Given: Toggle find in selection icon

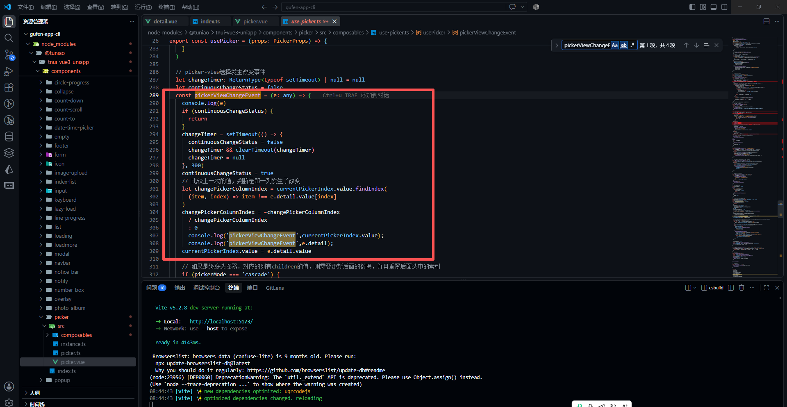Looking at the screenshot, I should (x=706, y=45).
